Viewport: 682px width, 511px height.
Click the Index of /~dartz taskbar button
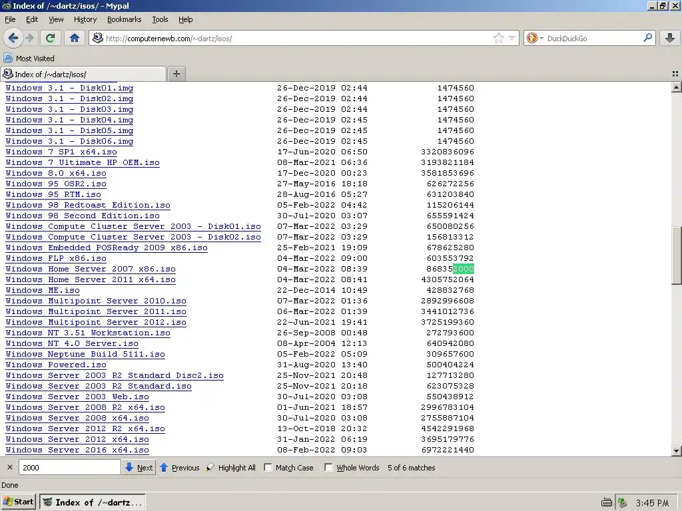pyautogui.click(x=92, y=502)
